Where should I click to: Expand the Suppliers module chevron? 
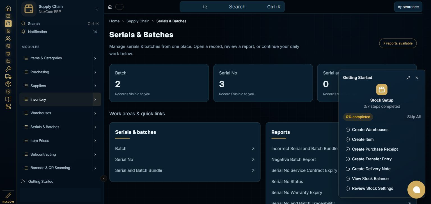point(95,86)
